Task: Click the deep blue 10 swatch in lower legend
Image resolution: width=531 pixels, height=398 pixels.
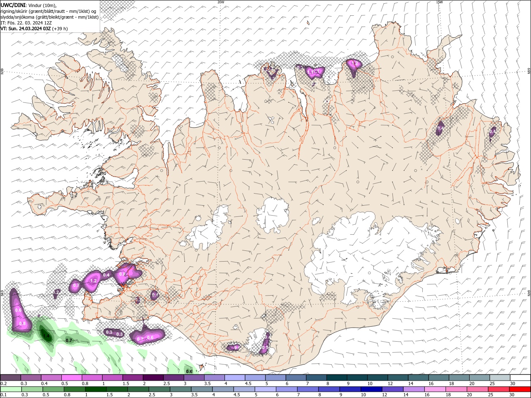Action: point(371,389)
